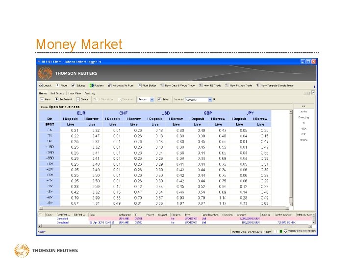This screenshot has height=264, width=353.
Task: Open Settings from the toolbar
Action: pyautogui.click(x=78, y=86)
